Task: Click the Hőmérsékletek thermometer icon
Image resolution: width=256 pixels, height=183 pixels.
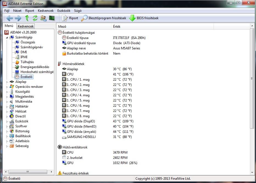Action: (x=60, y=64)
